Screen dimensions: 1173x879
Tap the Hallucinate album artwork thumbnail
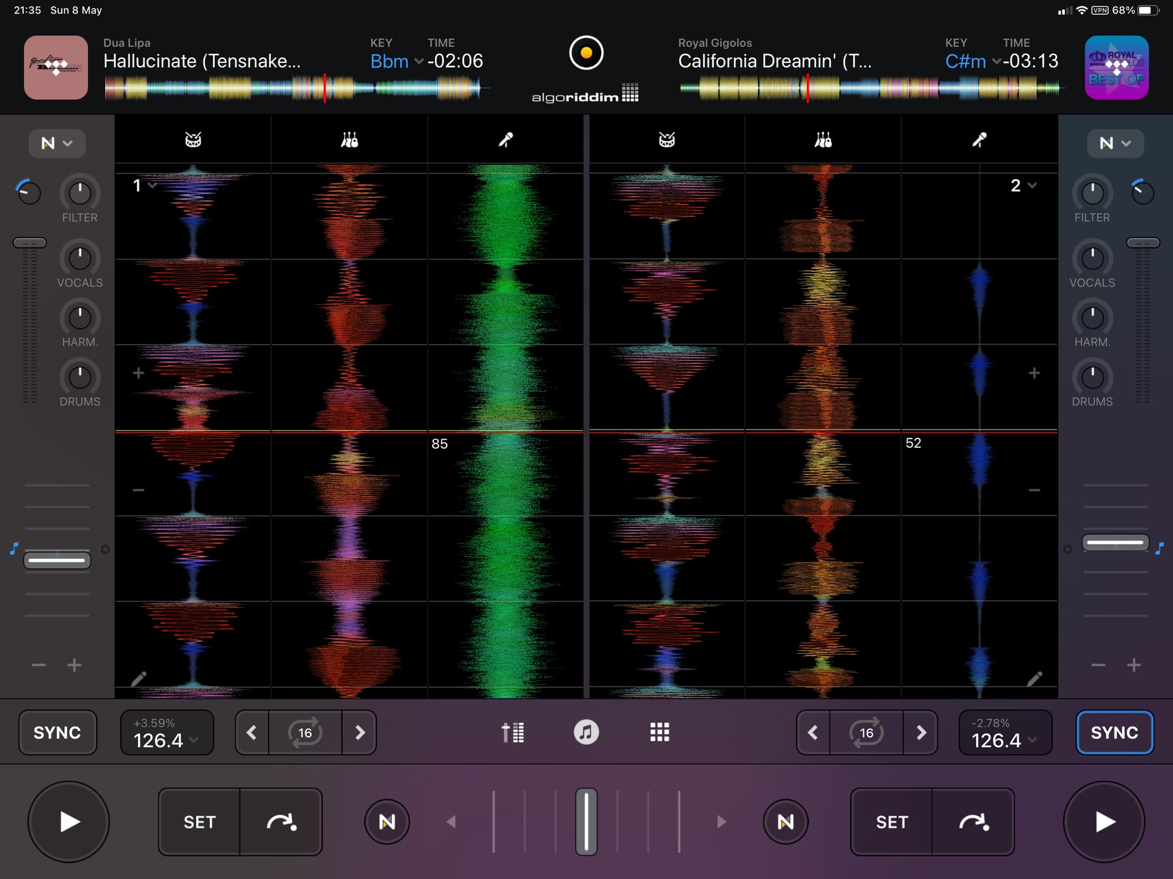[x=56, y=68]
